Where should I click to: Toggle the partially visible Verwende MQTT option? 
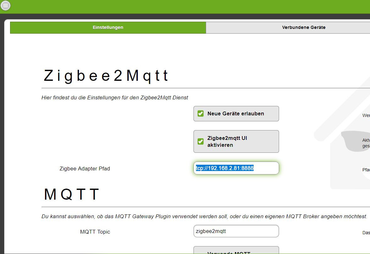[236, 250]
